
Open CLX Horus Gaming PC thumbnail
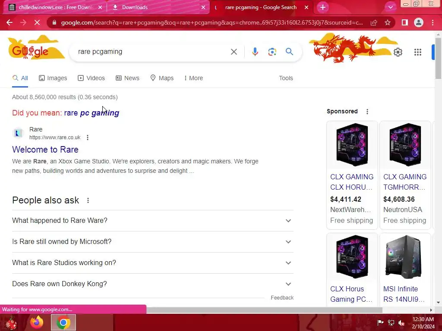point(352,257)
